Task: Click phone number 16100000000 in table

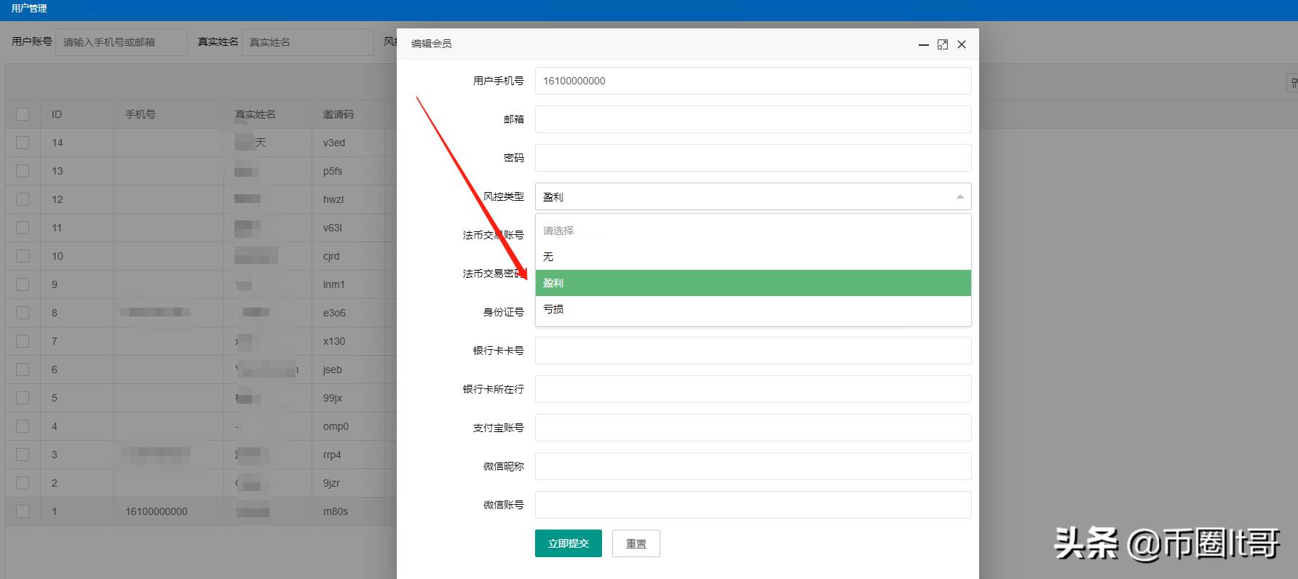Action: point(157,511)
